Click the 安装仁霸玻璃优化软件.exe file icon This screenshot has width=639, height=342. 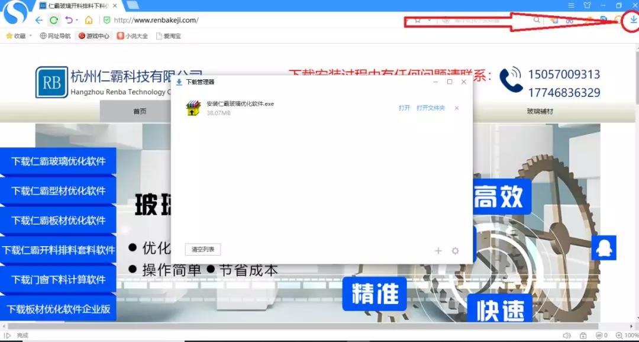tap(193, 108)
